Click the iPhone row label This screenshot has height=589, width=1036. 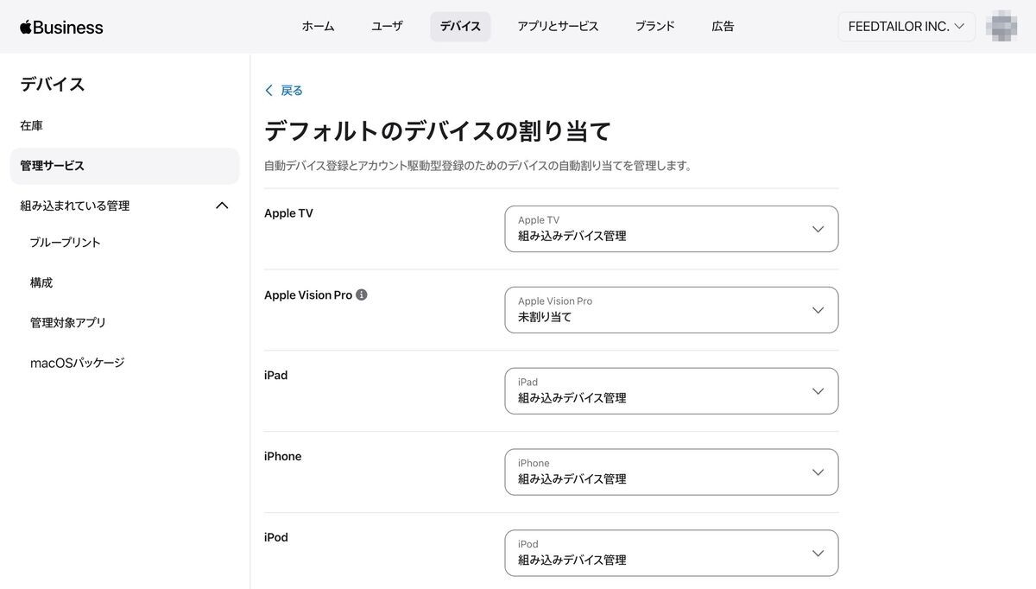pos(283,457)
